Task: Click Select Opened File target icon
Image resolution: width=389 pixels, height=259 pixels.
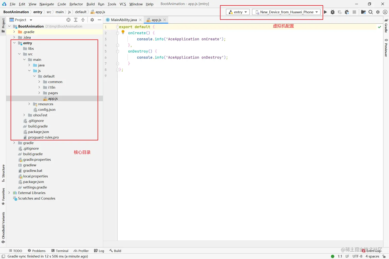Action: click(x=68, y=20)
